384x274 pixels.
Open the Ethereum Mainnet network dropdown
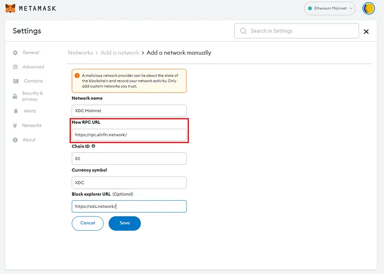pyautogui.click(x=331, y=9)
